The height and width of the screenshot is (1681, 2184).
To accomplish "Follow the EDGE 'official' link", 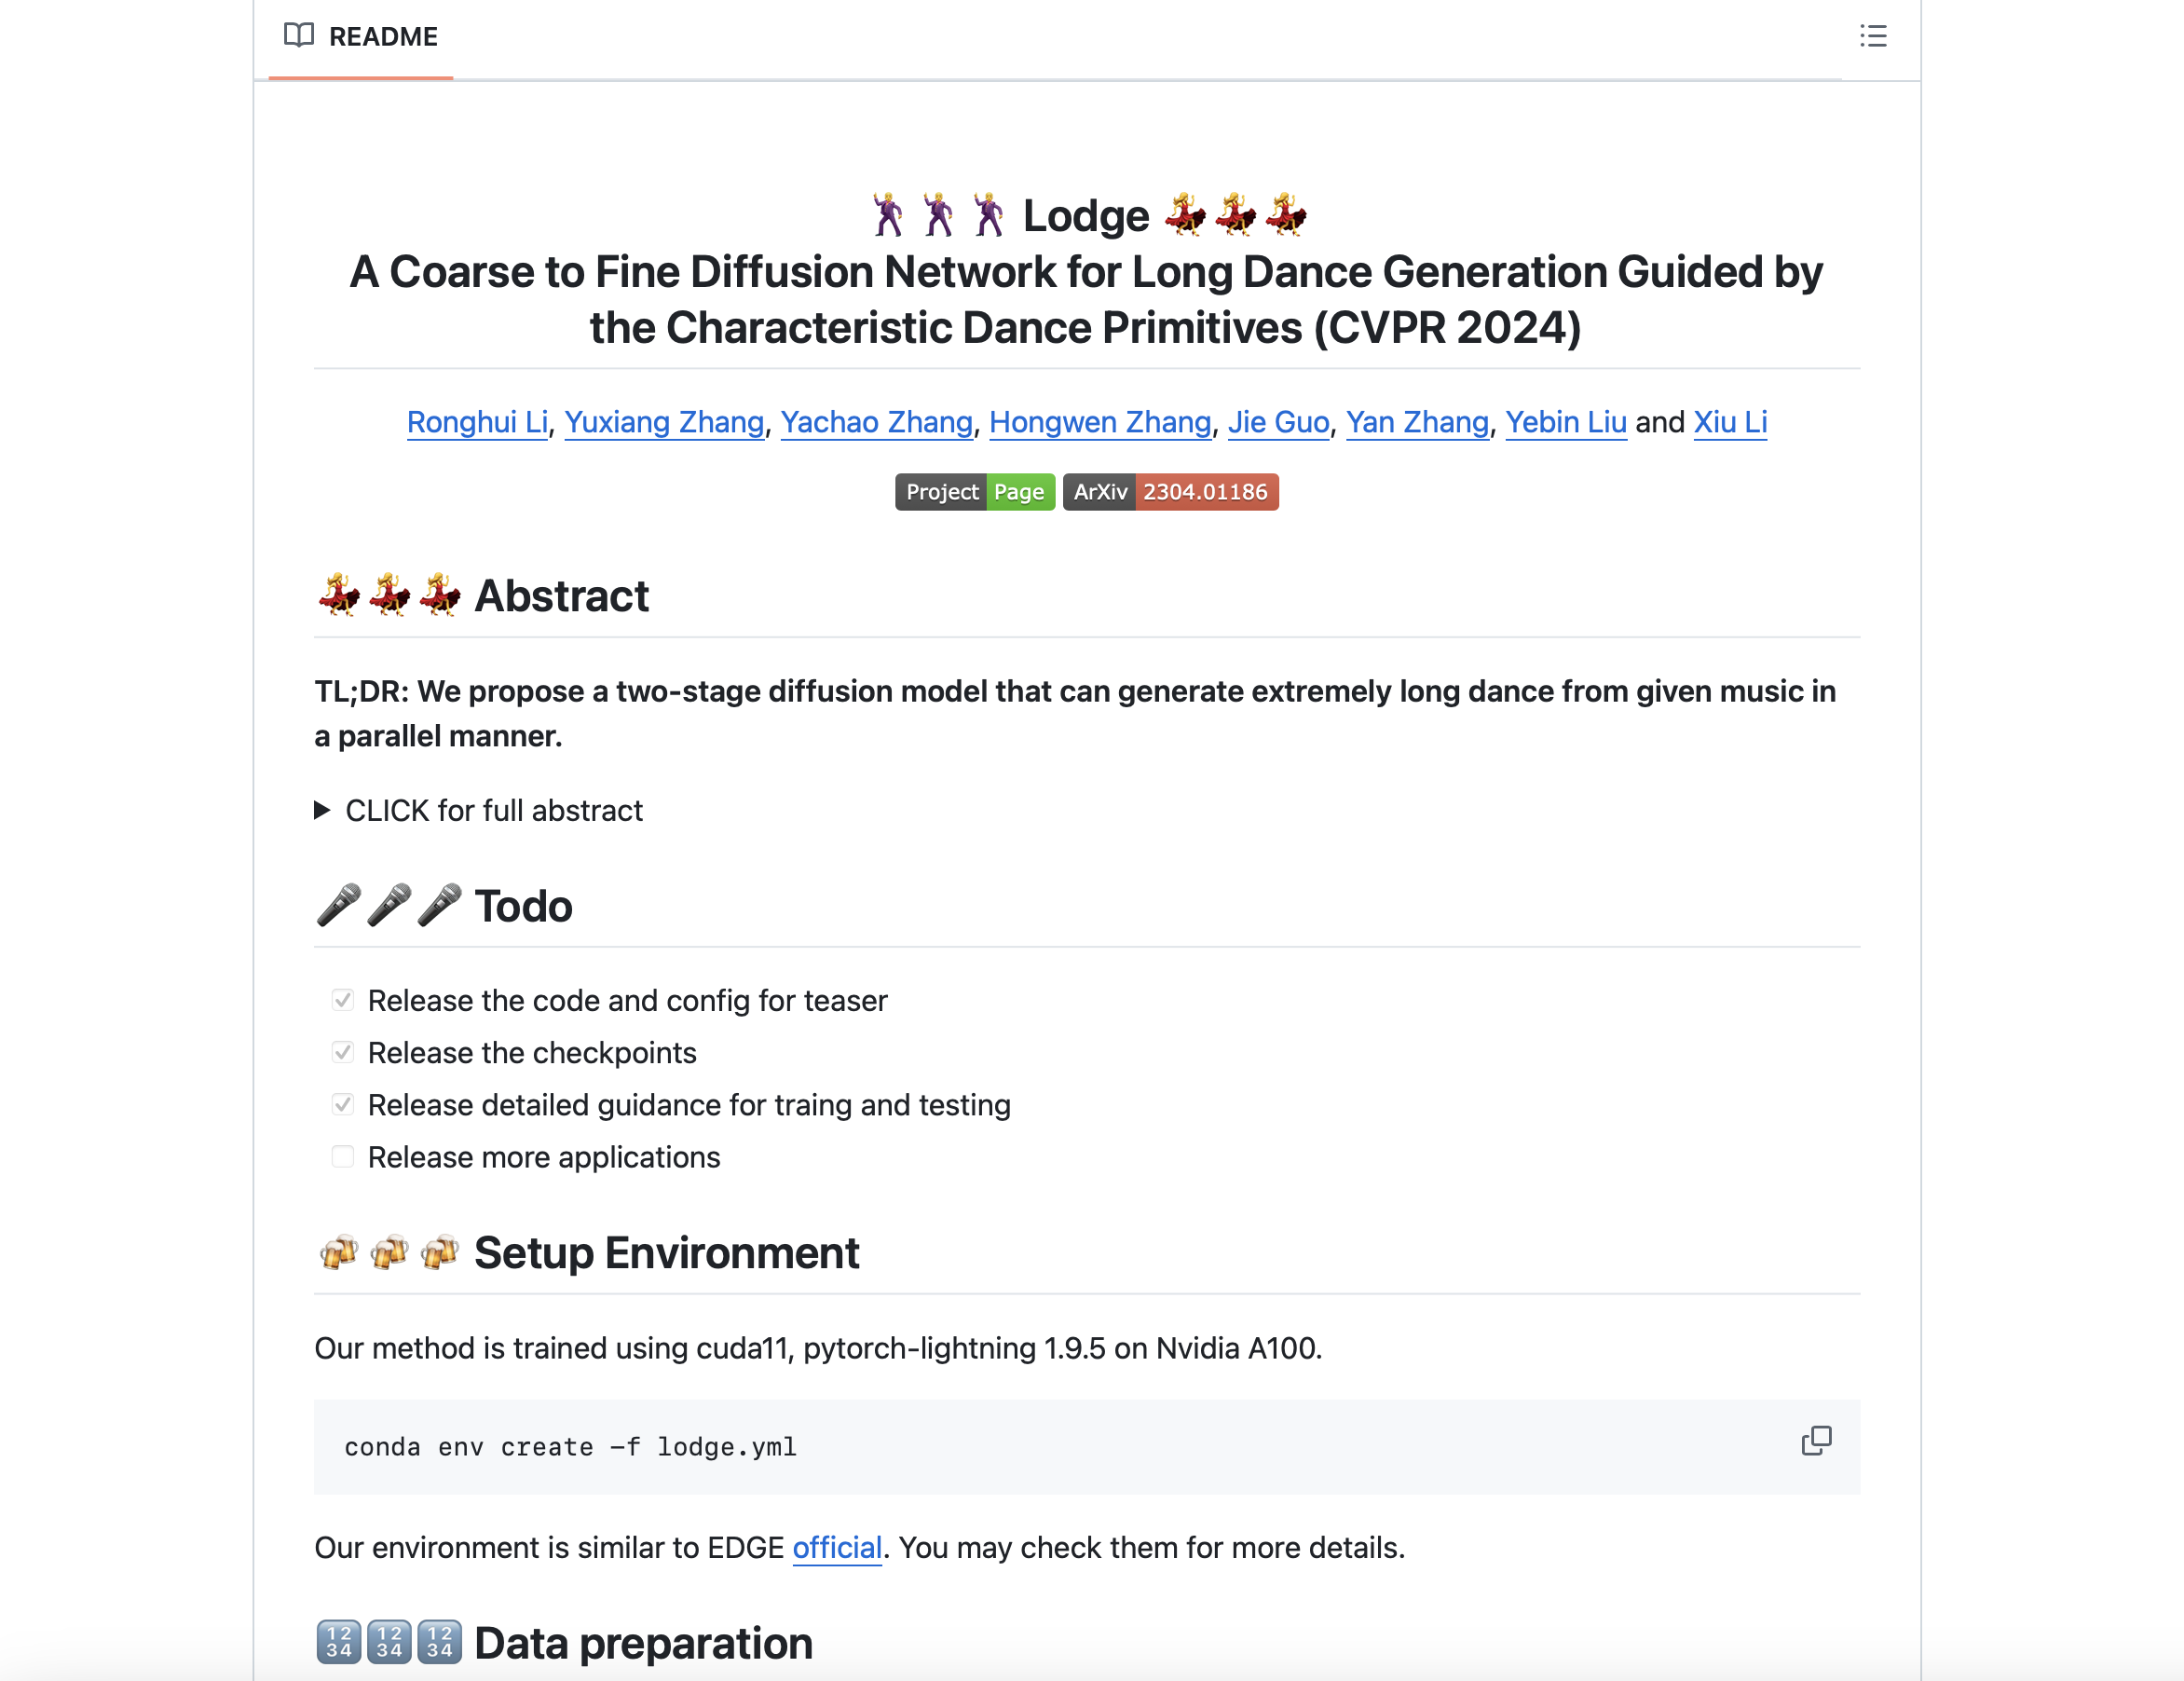I will tap(837, 1547).
